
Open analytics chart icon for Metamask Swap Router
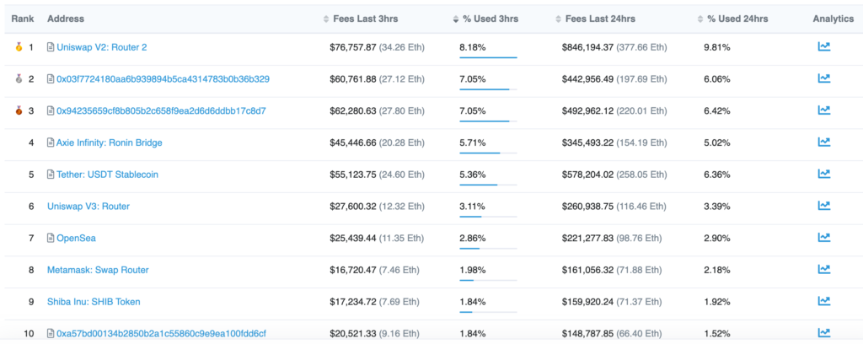point(824,270)
